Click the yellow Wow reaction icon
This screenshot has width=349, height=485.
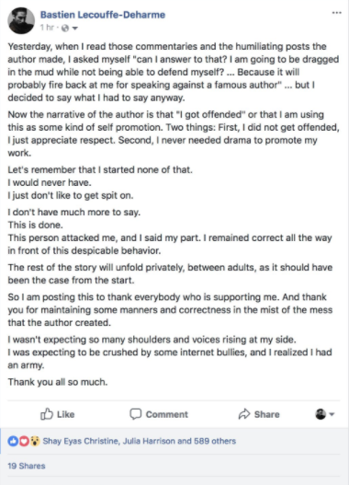tap(35, 441)
